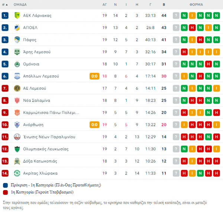Click the Ακρίτας Χλώρακα round logo
223x212 pixels.
click(x=17, y=173)
